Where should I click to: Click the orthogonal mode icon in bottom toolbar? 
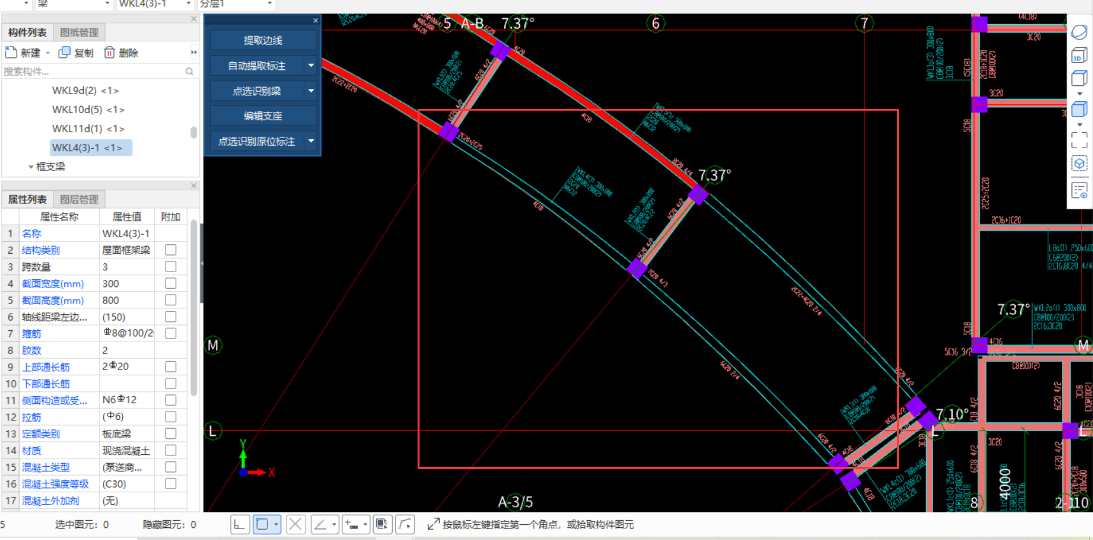(x=239, y=525)
